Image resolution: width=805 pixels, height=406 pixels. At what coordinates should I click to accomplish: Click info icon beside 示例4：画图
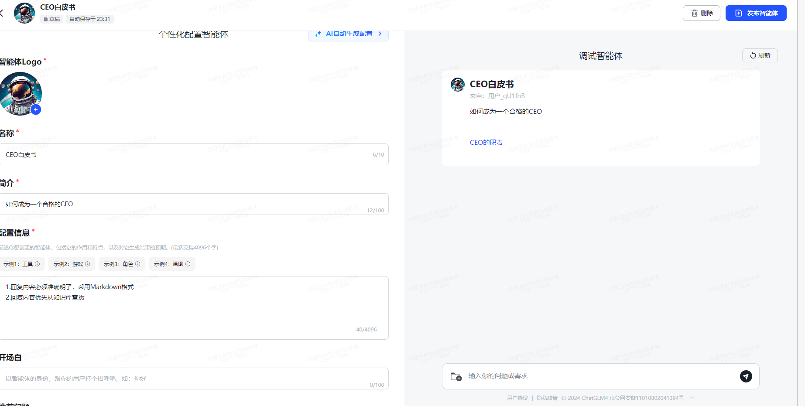188,264
